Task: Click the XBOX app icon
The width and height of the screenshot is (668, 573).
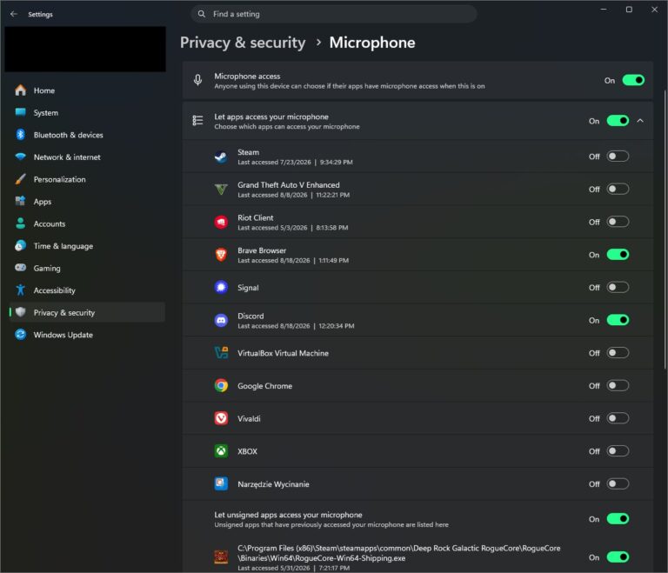Action: point(221,451)
